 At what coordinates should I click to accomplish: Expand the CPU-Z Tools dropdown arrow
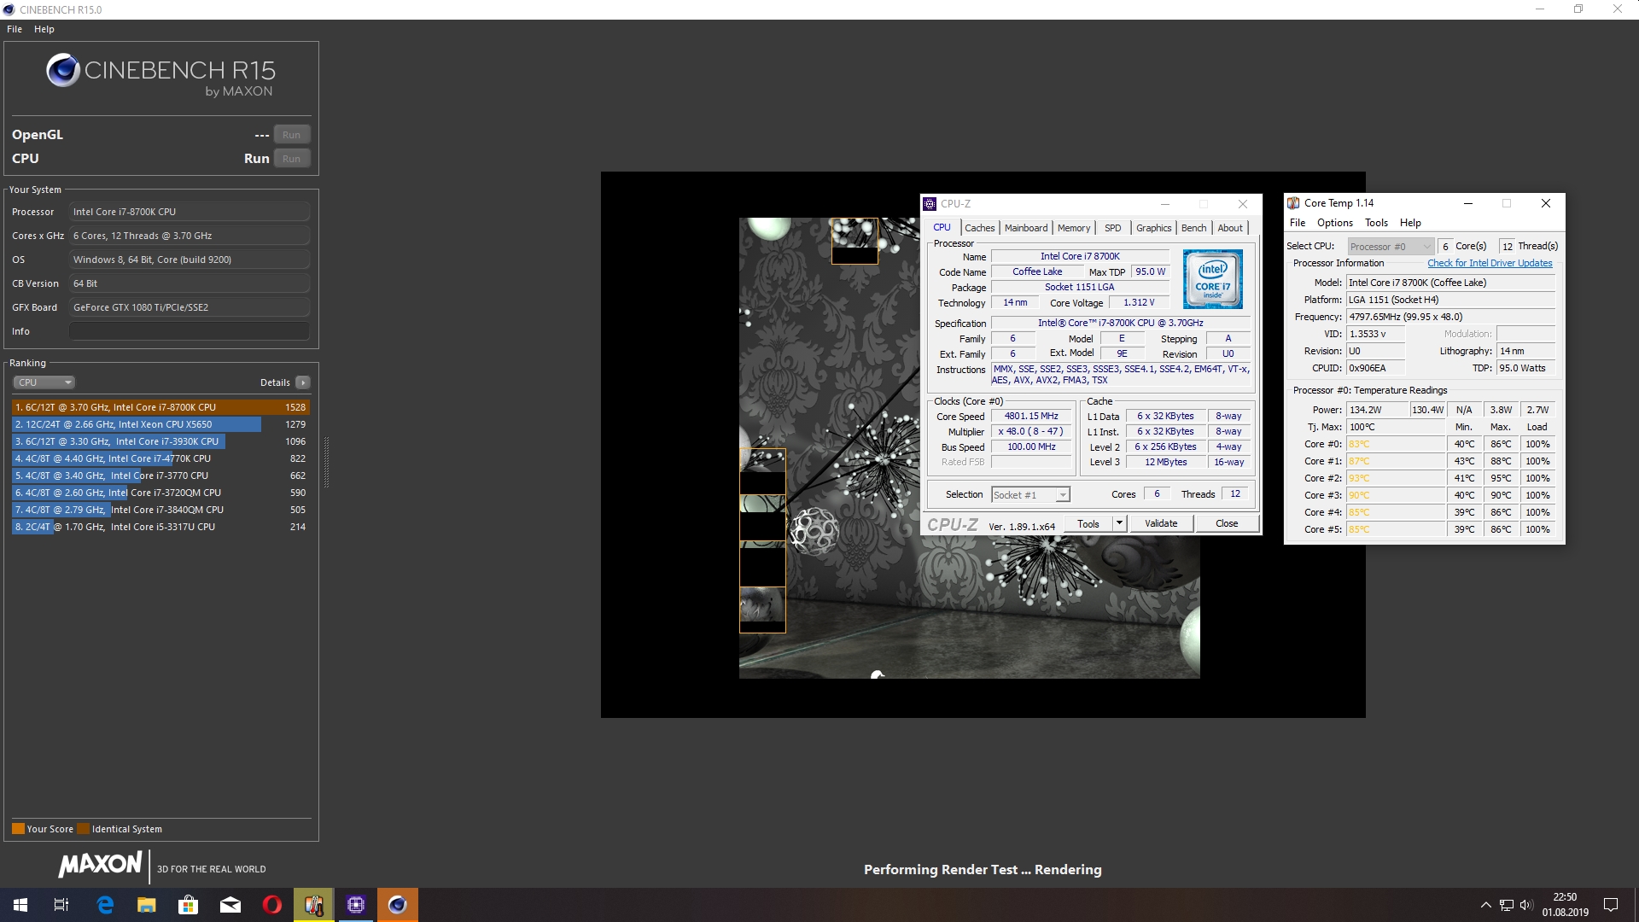tap(1119, 523)
